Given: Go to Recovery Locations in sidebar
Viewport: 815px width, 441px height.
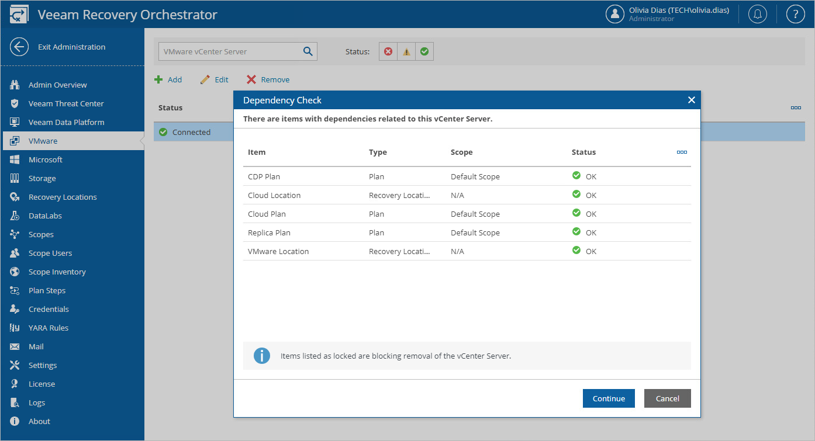Looking at the screenshot, I should coord(63,197).
